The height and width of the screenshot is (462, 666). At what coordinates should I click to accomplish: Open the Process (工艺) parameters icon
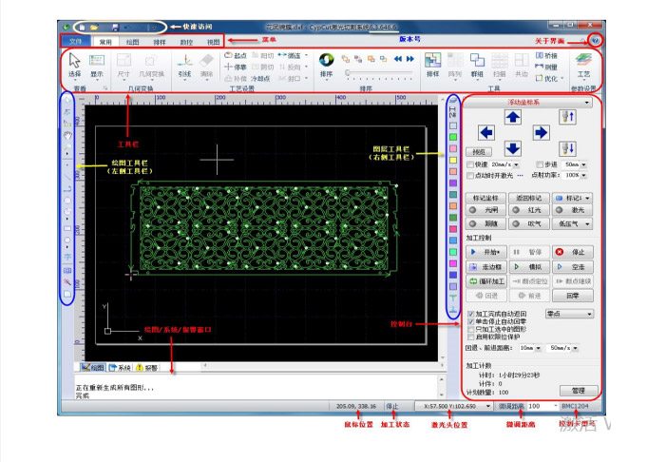click(x=583, y=65)
